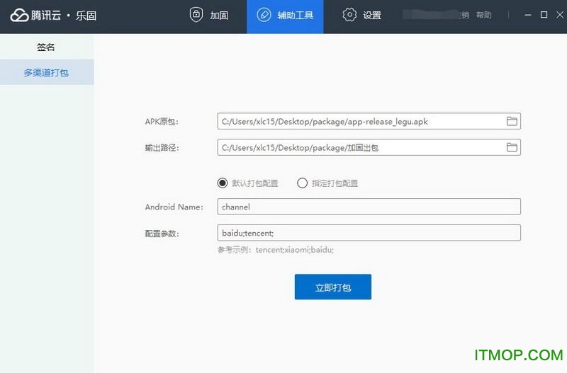Focus the Android Name field
Viewport: 567px width, 373px height.
(x=369, y=207)
